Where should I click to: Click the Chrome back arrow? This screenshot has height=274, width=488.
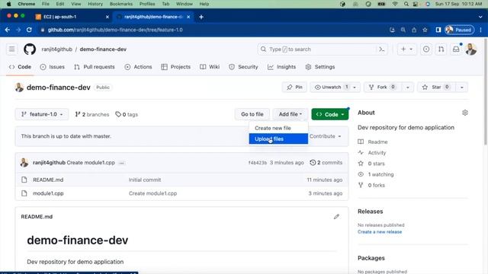[8, 30]
